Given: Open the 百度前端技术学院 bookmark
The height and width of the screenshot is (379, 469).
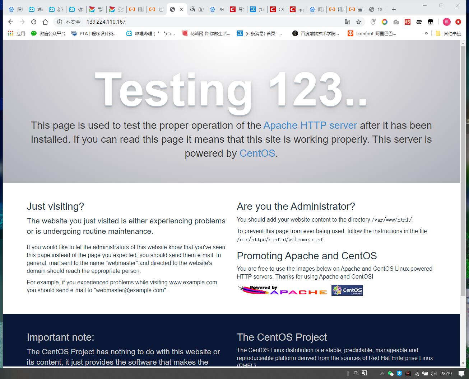Looking at the screenshot, I should coord(316,33).
